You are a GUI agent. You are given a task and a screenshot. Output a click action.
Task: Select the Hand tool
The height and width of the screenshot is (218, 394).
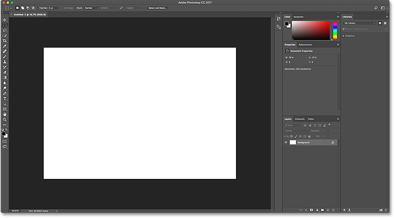point(4,115)
